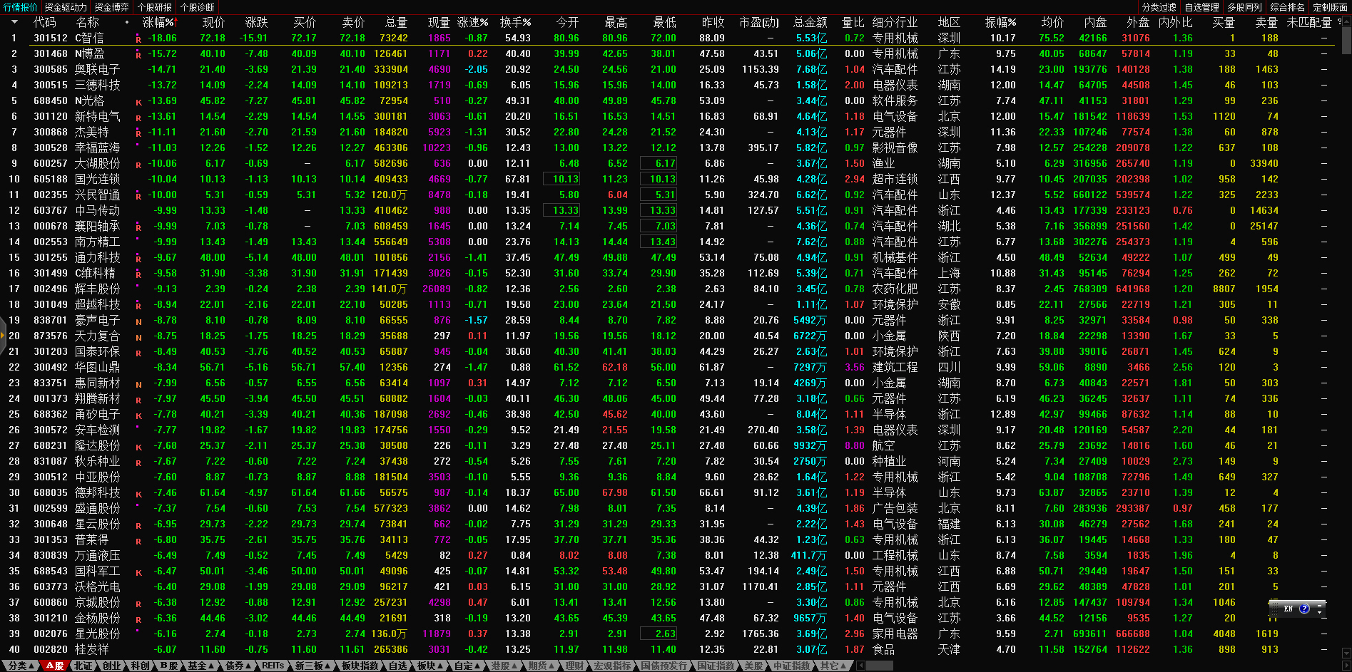Image resolution: width=1352 pixels, height=672 pixels.
Task: Click the K marker beside N光格
Action: pyautogui.click(x=138, y=102)
